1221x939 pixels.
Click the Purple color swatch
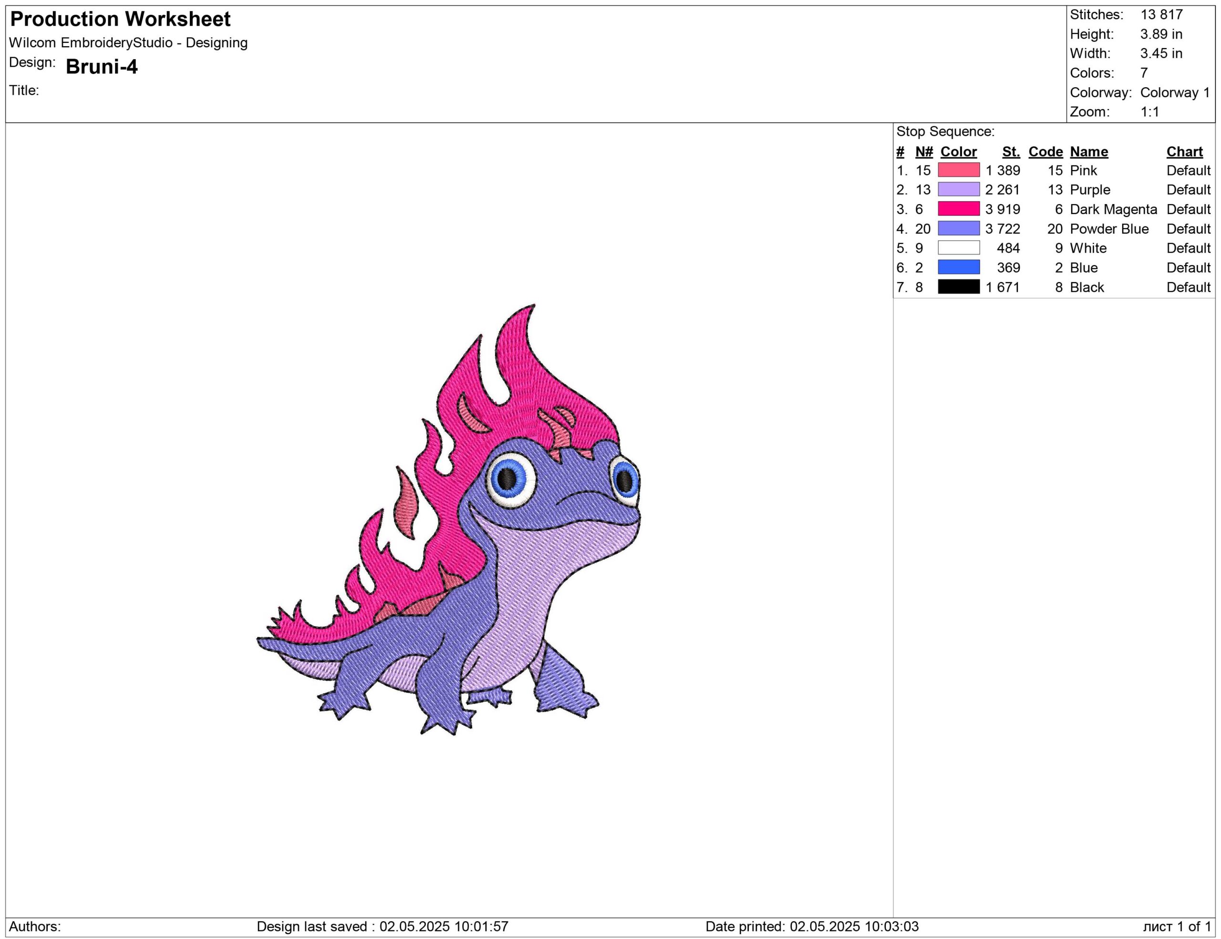[958, 189]
